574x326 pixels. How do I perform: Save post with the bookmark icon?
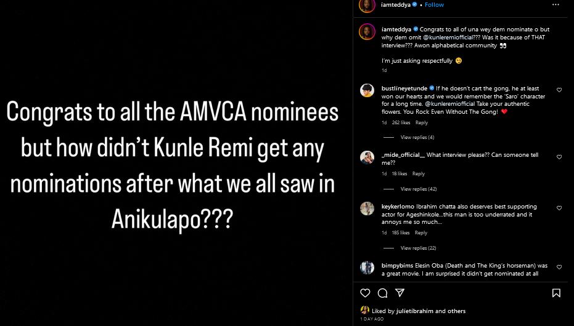click(x=556, y=293)
